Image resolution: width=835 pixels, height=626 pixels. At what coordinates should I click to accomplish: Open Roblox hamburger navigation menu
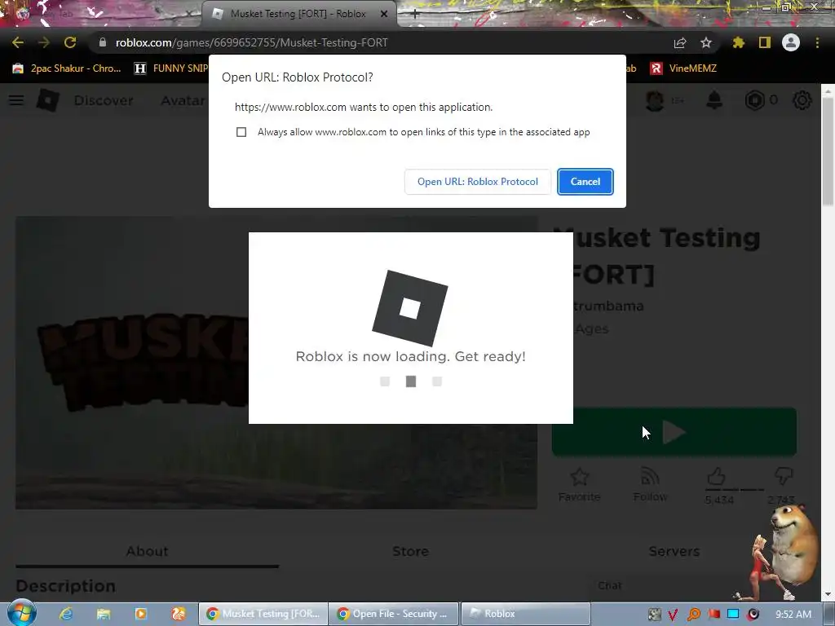16,100
